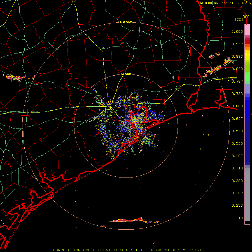Click the DCC label above the color bar
The width and height of the screenshot is (252, 252).
coord(246,17)
